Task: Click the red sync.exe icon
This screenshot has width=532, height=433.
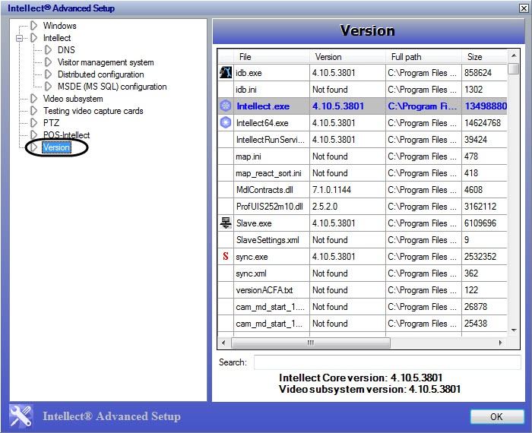Action: pos(226,257)
